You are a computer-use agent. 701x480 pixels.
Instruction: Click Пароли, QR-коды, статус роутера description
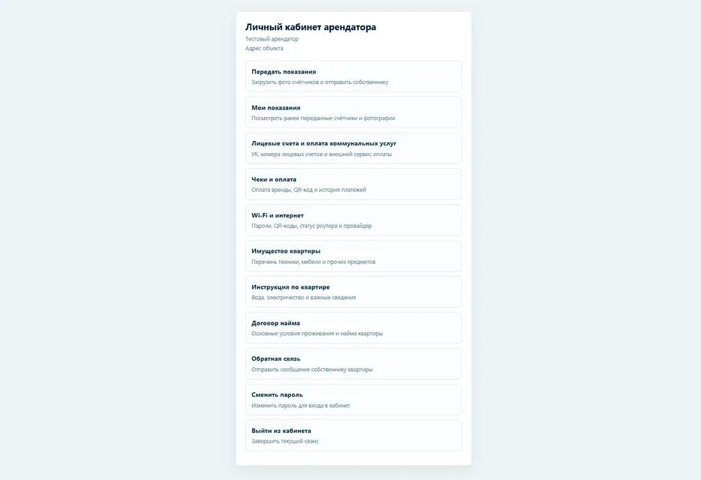[x=311, y=226]
